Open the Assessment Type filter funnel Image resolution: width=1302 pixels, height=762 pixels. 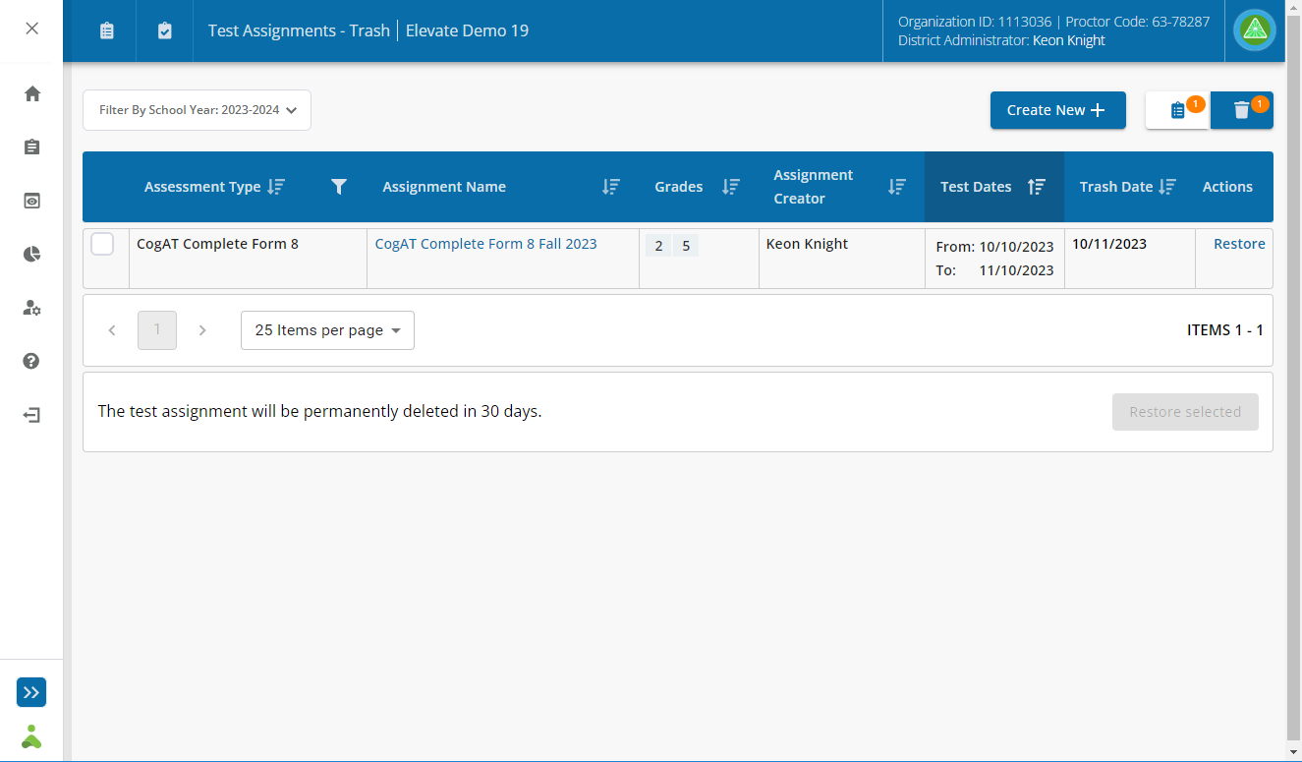coord(339,186)
